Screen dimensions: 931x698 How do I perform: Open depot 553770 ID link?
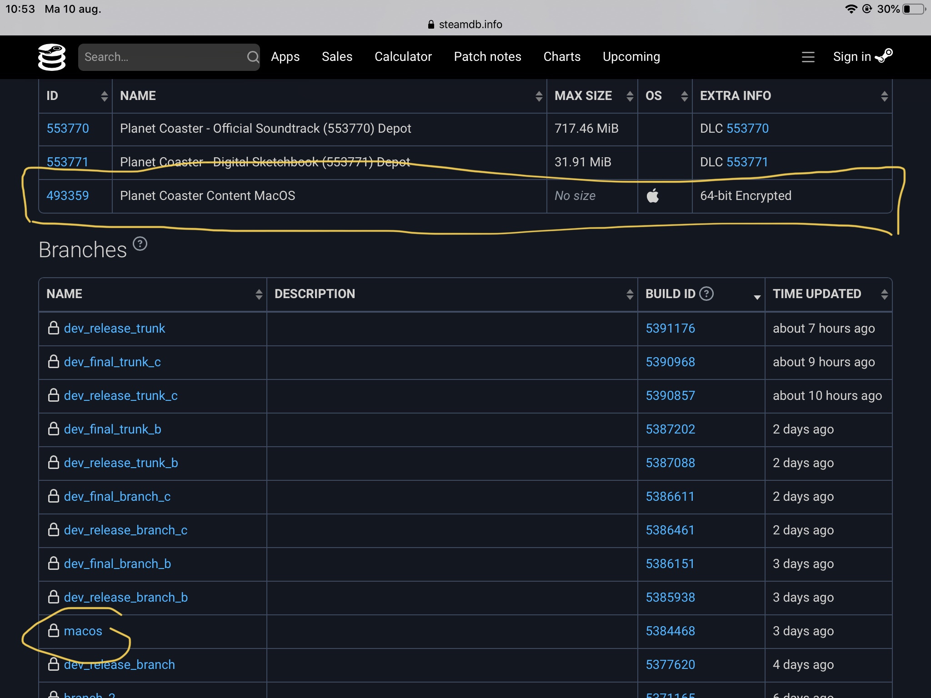tap(68, 129)
